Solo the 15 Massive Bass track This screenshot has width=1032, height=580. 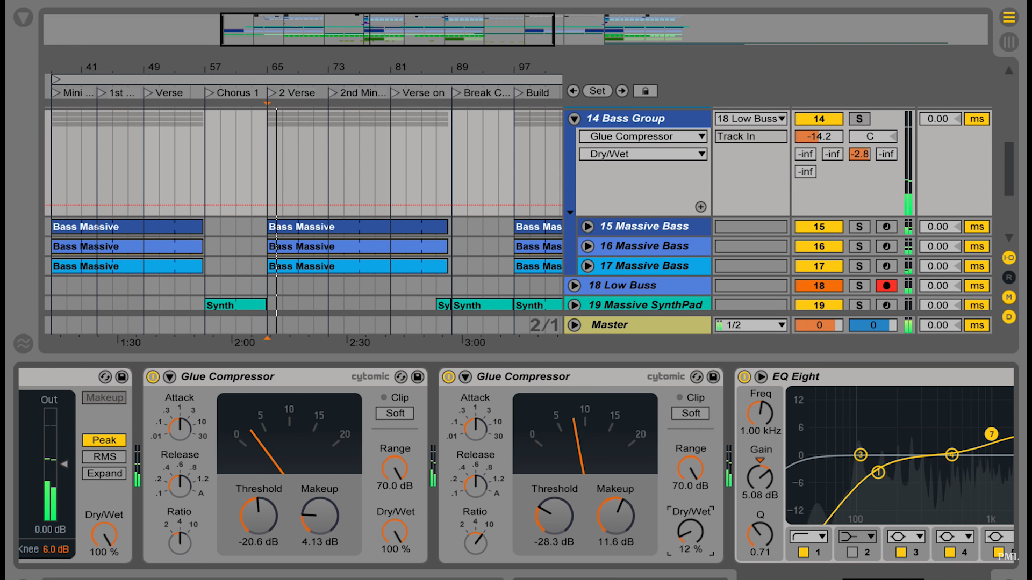click(859, 227)
